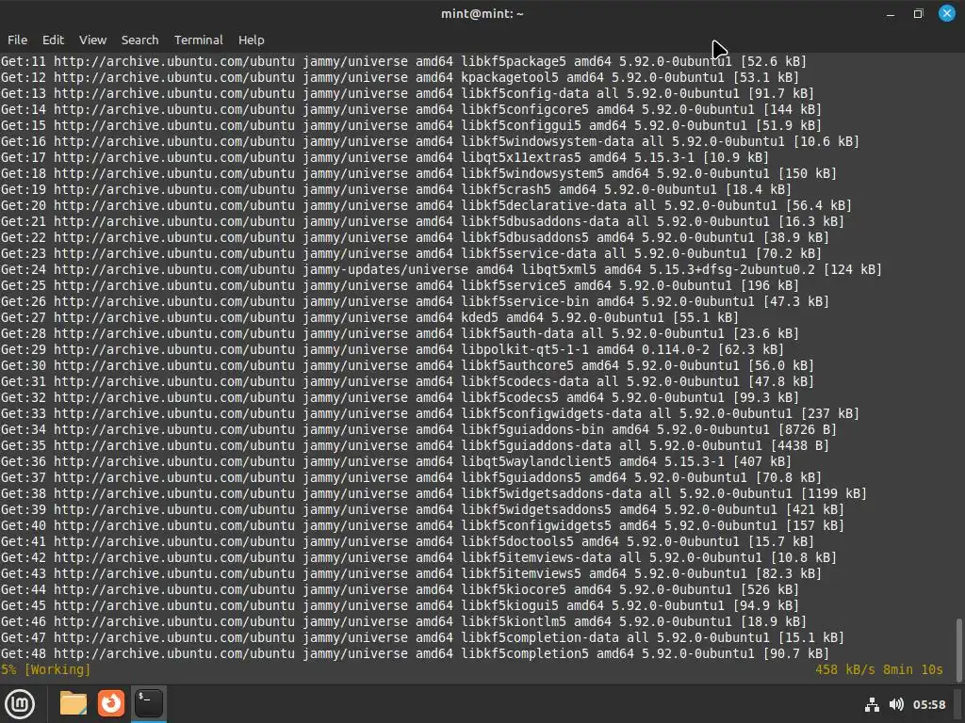The image size is (965, 723).
Task: Click the Get:11 libkf5package5 line
Action: pyautogui.click(x=403, y=61)
